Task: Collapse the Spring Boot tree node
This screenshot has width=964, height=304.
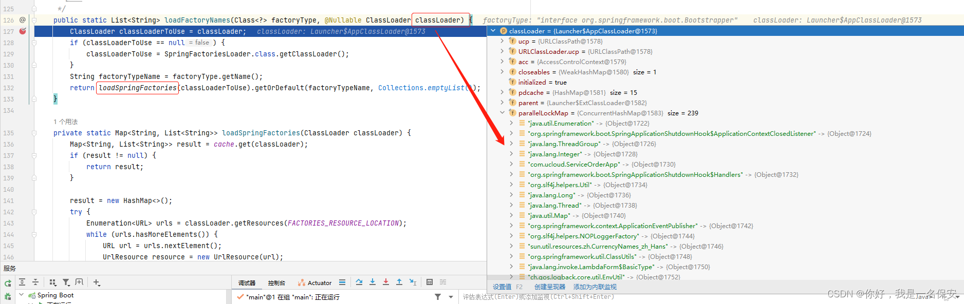Action: tap(22, 295)
